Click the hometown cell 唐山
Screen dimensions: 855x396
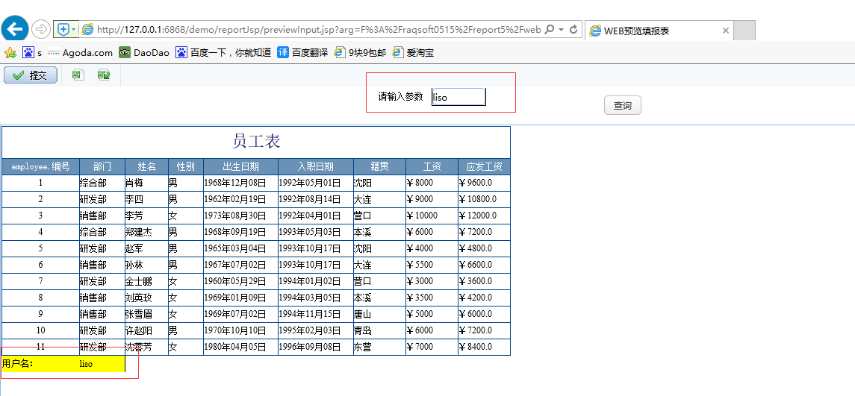click(379, 314)
